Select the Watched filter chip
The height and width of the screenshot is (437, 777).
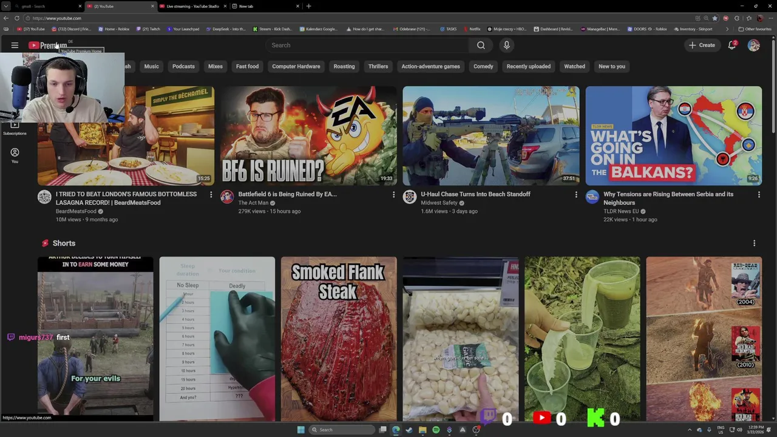(574, 66)
